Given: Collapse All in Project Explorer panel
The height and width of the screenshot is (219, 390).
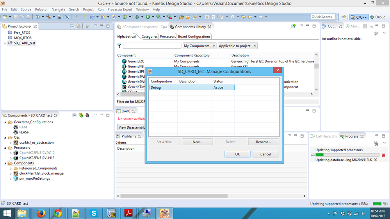Looking at the screenshot, I should 72,26.
